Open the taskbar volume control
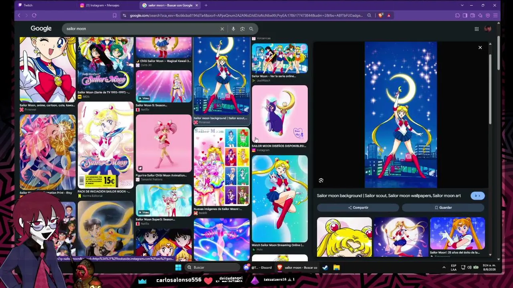The image size is (513, 288). click(469, 268)
